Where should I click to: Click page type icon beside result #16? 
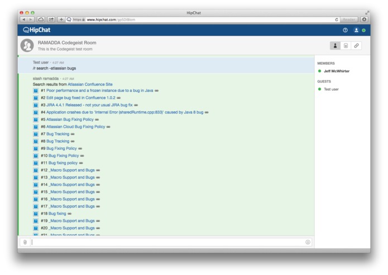click(36, 199)
